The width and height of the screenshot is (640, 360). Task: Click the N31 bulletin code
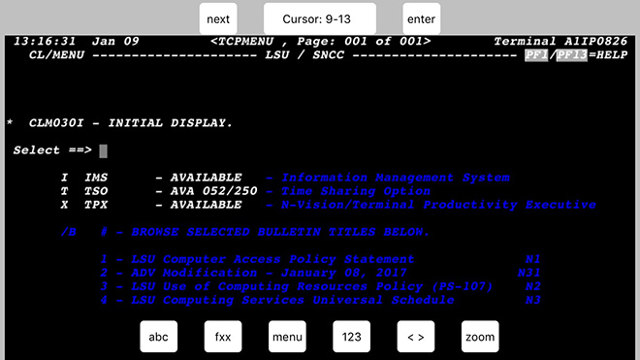[529, 273]
